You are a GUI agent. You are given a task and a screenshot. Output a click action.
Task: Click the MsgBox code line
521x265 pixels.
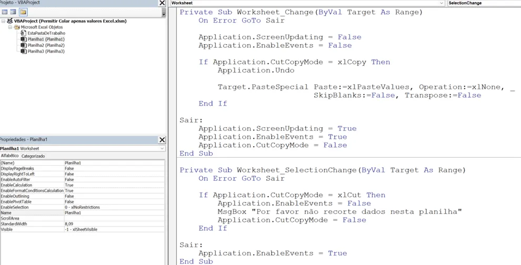pyautogui.click(x=340, y=212)
